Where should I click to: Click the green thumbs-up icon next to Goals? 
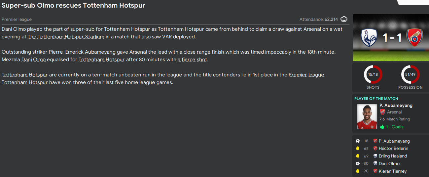pyautogui.click(x=382, y=127)
